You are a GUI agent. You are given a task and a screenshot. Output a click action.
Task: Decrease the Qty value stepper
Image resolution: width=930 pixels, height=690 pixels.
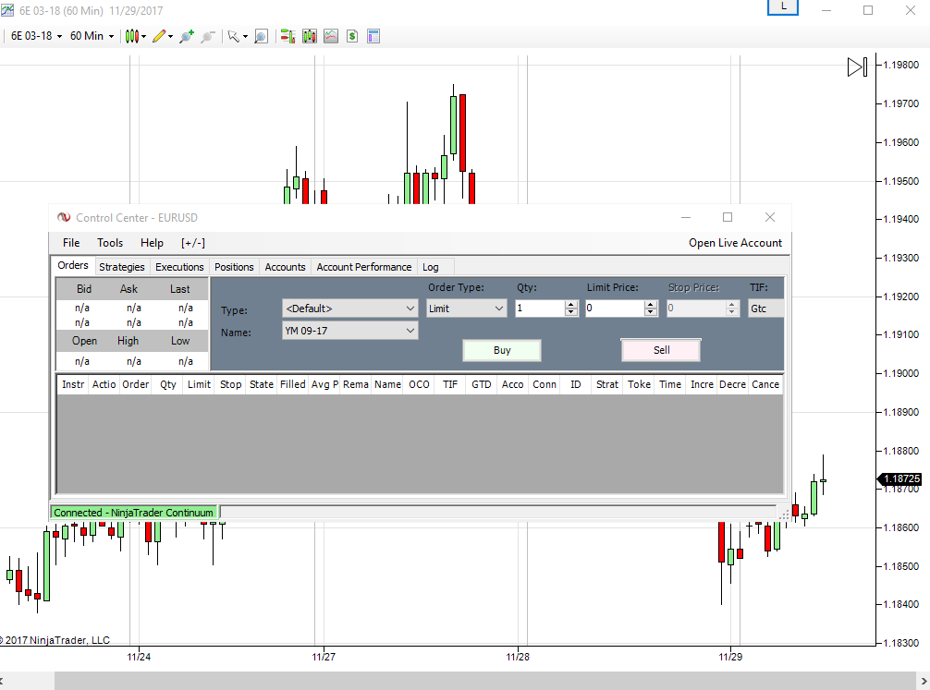(x=571, y=312)
